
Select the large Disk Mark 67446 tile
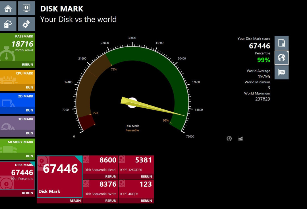point(59,177)
